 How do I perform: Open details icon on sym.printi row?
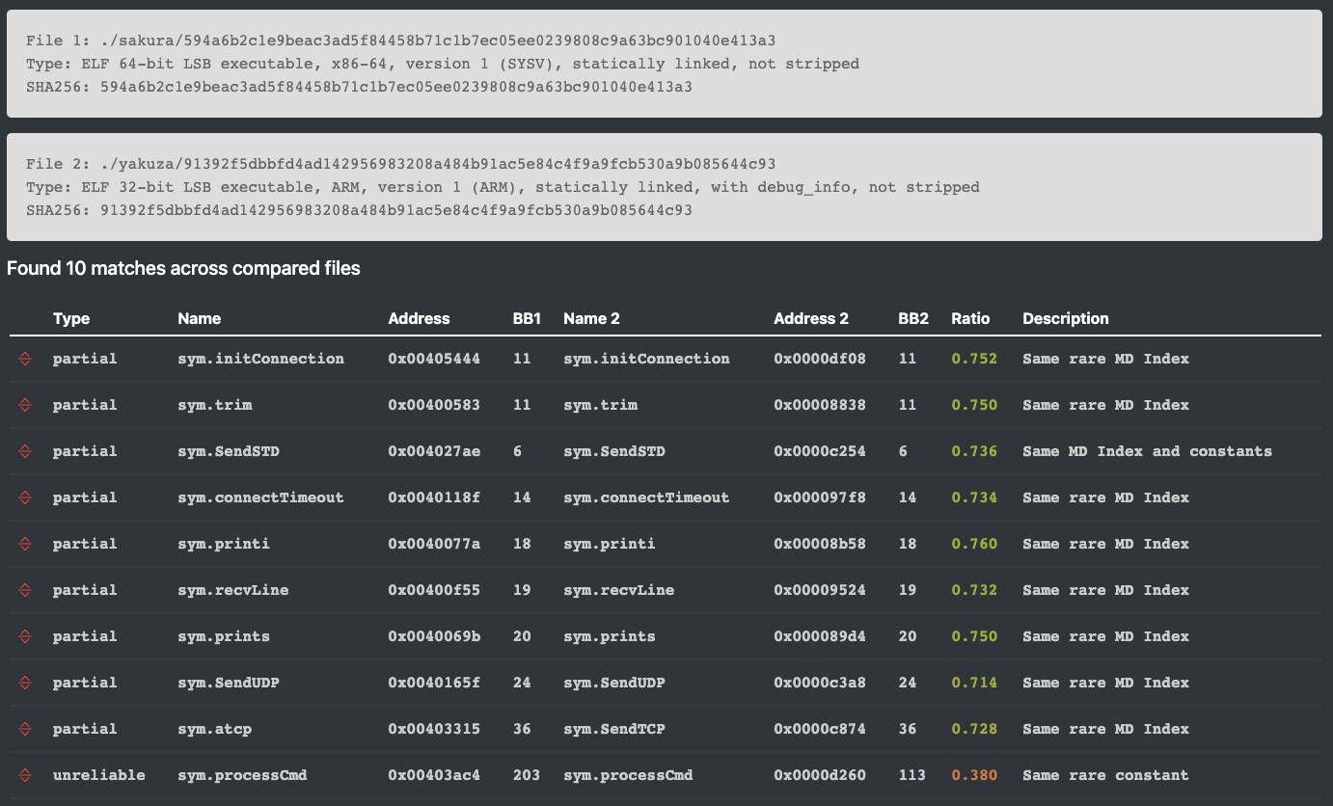point(25,544)
